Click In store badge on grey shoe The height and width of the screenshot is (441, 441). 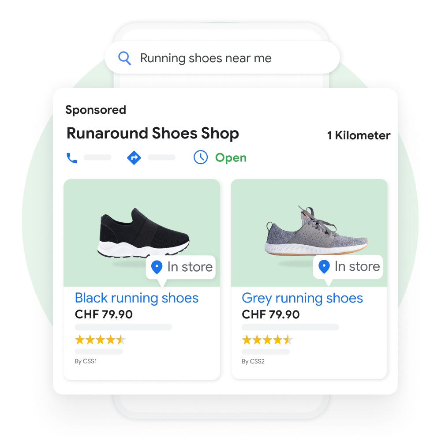[x=348, y=267]
